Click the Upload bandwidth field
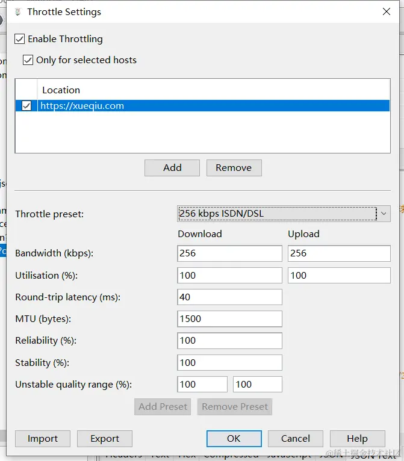Screen dimensions: 404x461 339,253
